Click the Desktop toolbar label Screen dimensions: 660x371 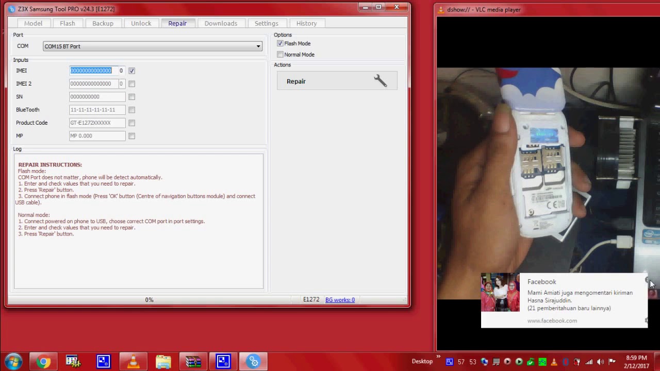tap(422, 361)
